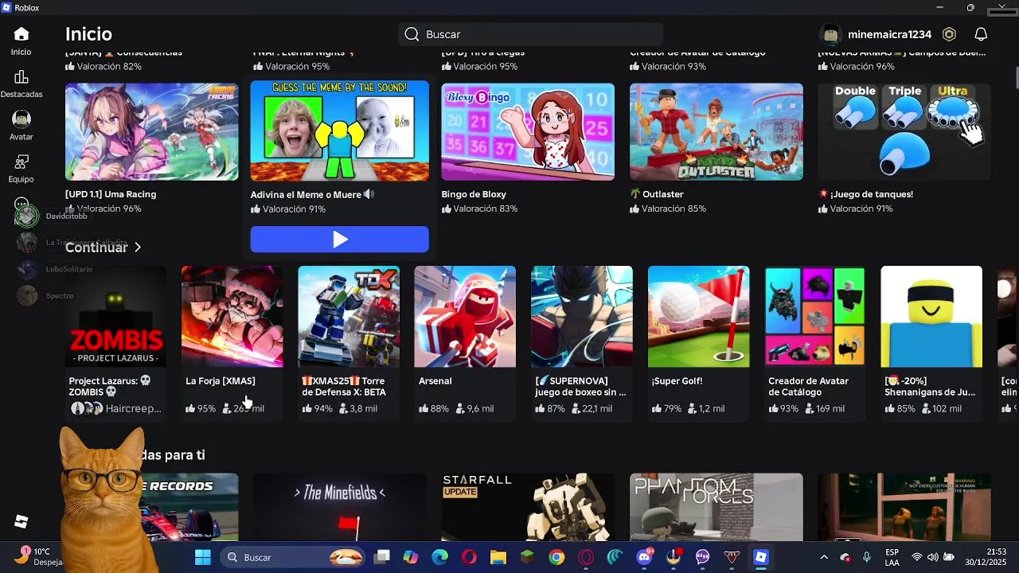Open the Equipo party icon
1019x573 pixels.
point(21,162)
